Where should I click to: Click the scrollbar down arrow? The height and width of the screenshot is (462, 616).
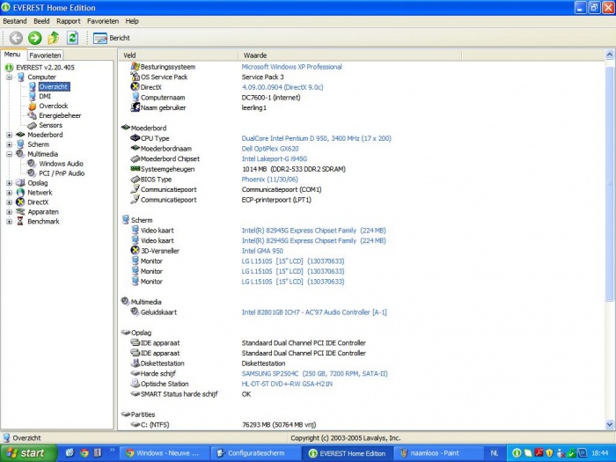(610, 424)
